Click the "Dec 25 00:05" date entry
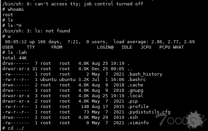The width and height of the screenshot is (208, 131). [x=108, y=69]
